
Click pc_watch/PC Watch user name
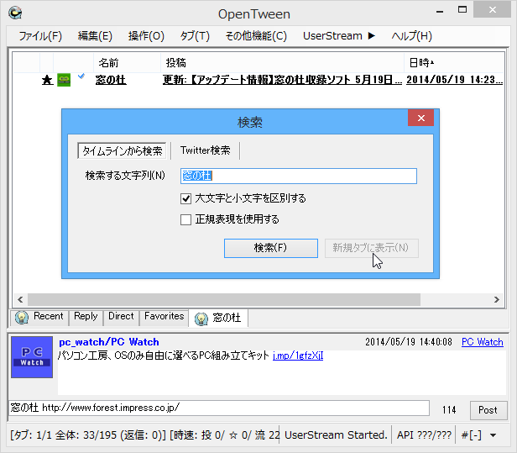coord(109,342)
